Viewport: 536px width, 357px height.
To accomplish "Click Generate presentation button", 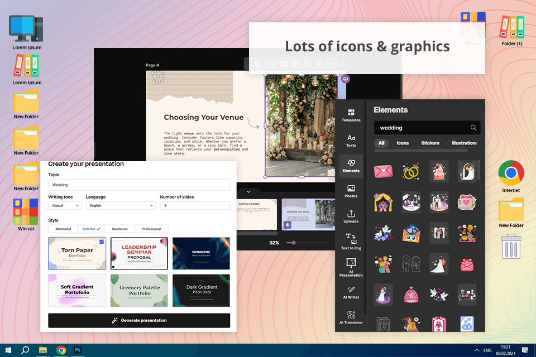I will pos(139,320).
